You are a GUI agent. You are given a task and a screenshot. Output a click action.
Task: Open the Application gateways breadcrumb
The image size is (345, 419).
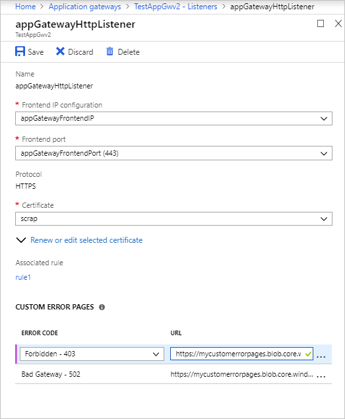pyautogui.click(x=84, y=7)
